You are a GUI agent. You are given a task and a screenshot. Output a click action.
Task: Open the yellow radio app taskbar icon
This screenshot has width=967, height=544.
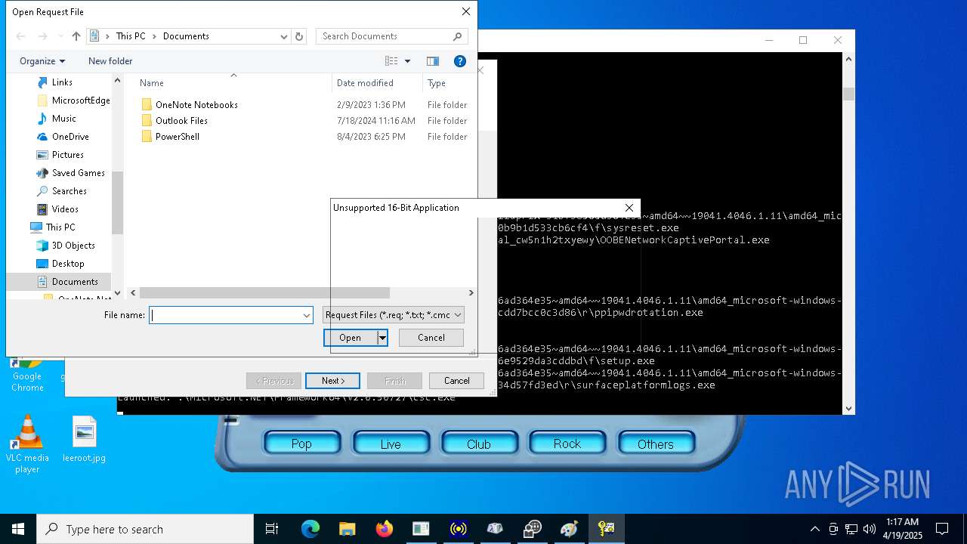458,529
